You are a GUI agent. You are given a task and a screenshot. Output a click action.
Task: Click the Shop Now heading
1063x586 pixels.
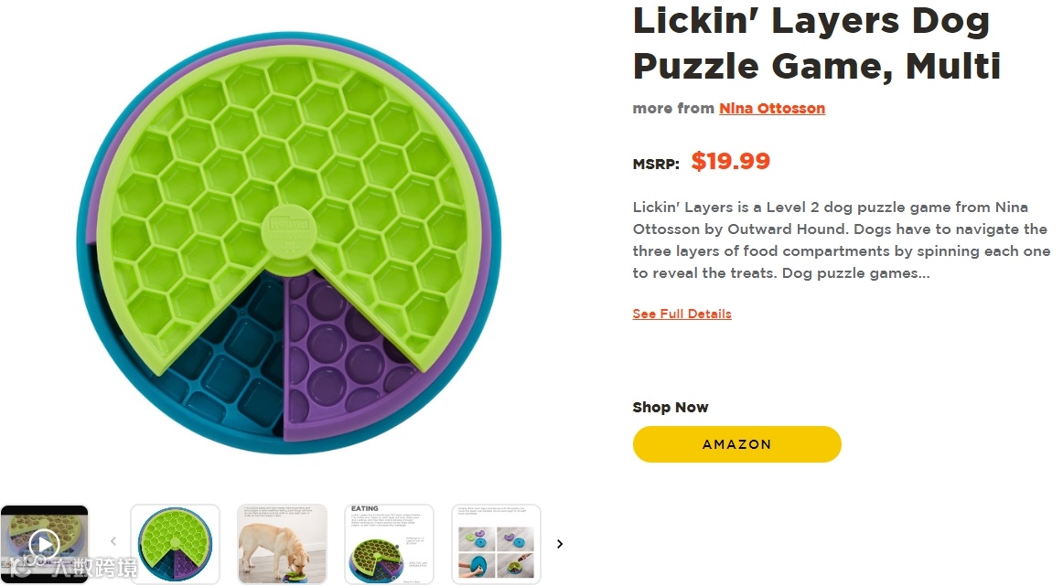coord(670,407)
